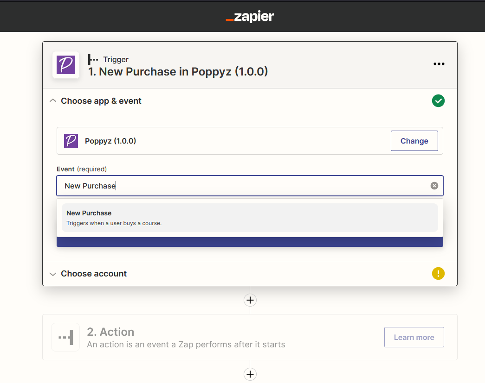The height and width of the screenshot is (383, 485).
Task: Click the Change button for Poppyz app
Action: pos(414,141)
